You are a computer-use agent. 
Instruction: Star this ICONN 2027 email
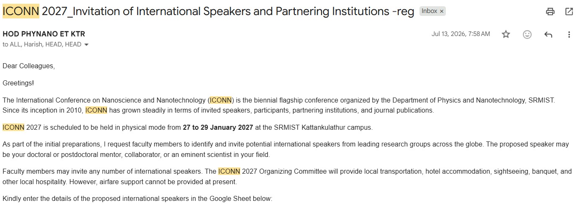pos(506,34)
